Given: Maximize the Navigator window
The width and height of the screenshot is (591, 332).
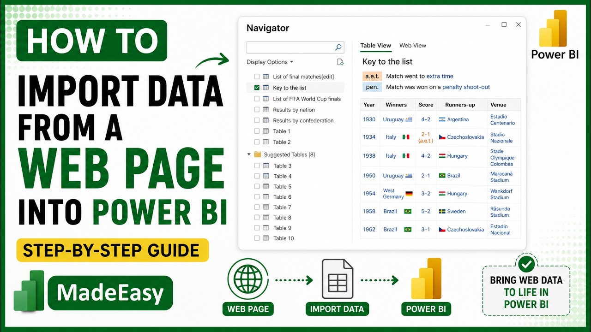Looking at the screenshot, I should pyautogui.click(x=504, y=24).
